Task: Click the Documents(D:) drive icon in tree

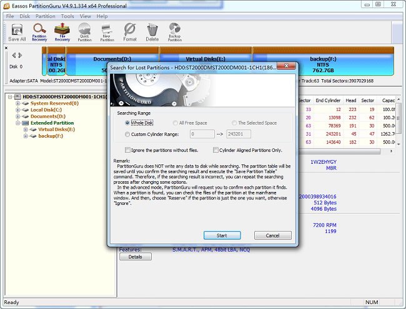Action: [26, 116]
